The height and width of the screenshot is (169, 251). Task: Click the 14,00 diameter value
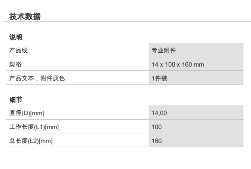tap(159, 113)
